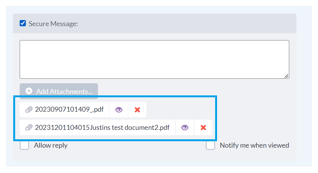Remove the 20230907101409_.pdf attachment with red X

(x=137, y=110)
